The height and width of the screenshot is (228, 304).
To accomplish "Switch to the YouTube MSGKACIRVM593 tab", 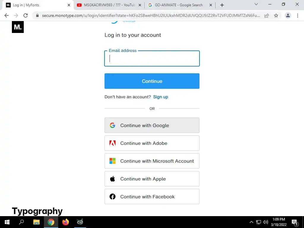I will pyautogui.click(x=109, y=5).
